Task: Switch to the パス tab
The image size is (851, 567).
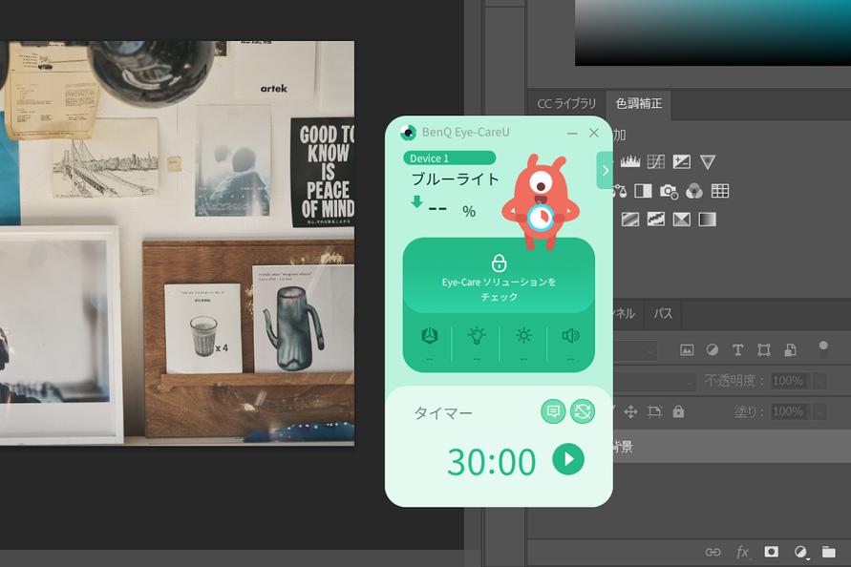Action: point(663,314)
